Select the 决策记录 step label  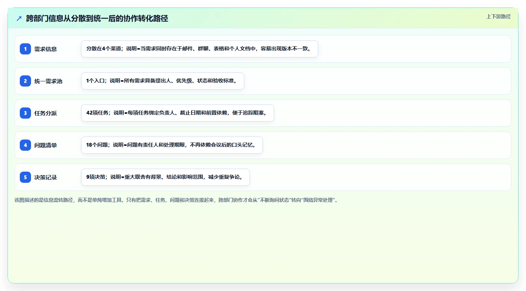[46, 177]
